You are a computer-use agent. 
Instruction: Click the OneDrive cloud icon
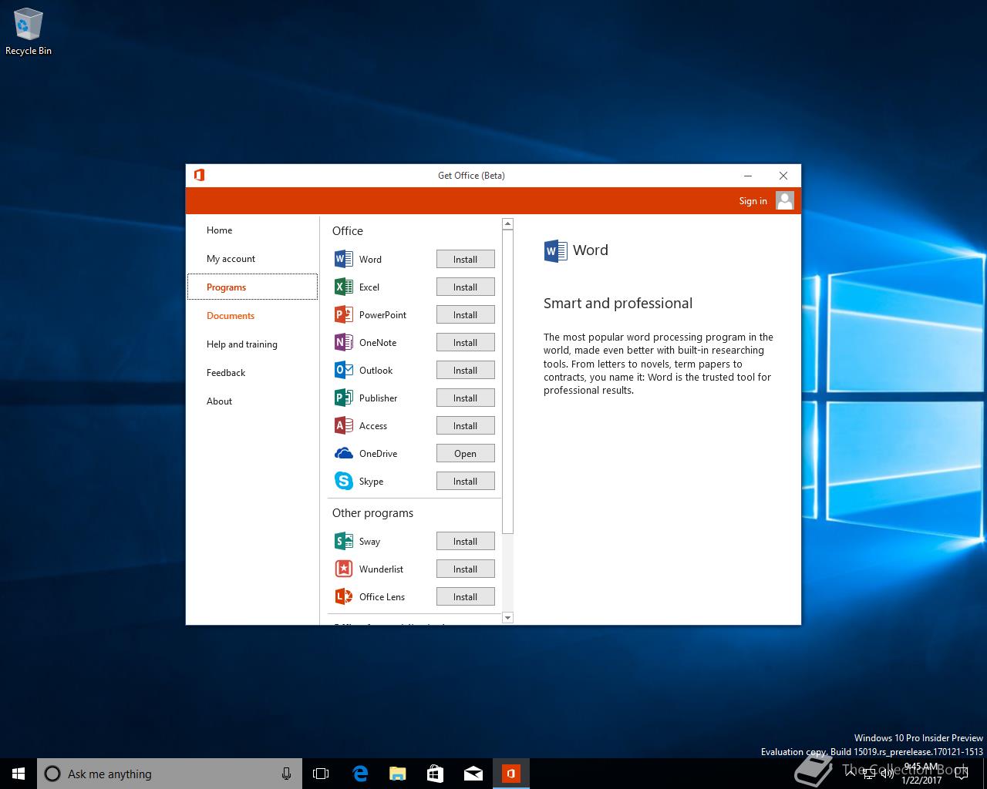(343, 454)
